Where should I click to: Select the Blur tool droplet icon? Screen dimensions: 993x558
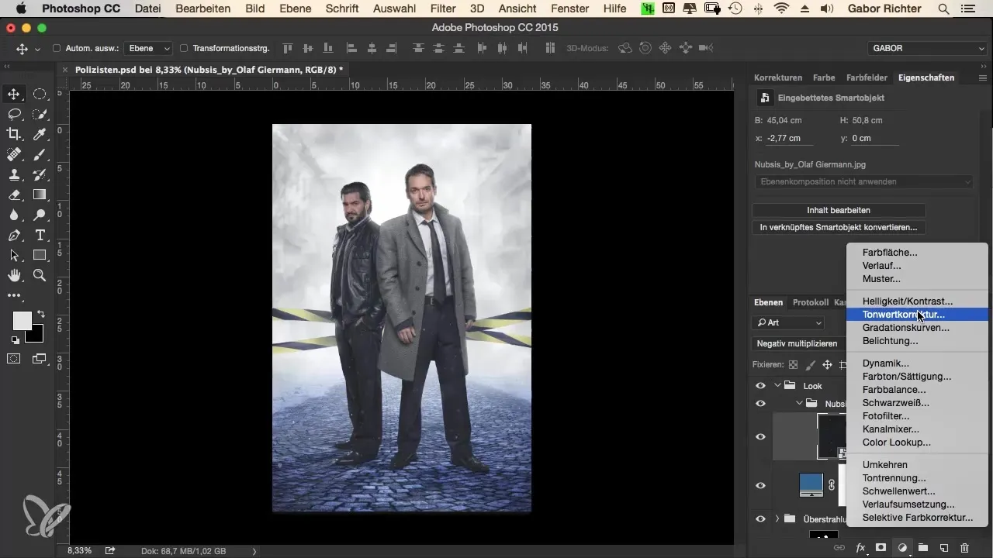tap(14, 215)
